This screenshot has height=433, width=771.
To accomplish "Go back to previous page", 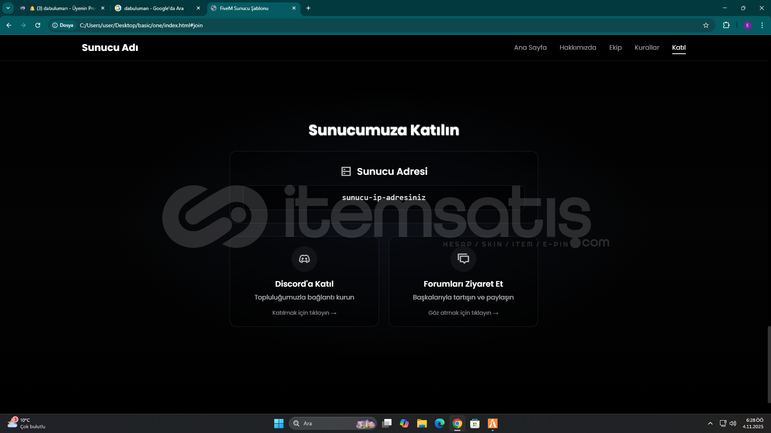I will coord(9,25).
